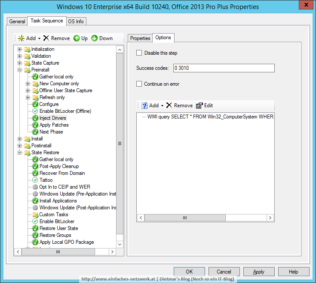316x283 pixels.
Task: Click the check icon of Enable BitLocker (Offline)
Action: pos(35,111)
